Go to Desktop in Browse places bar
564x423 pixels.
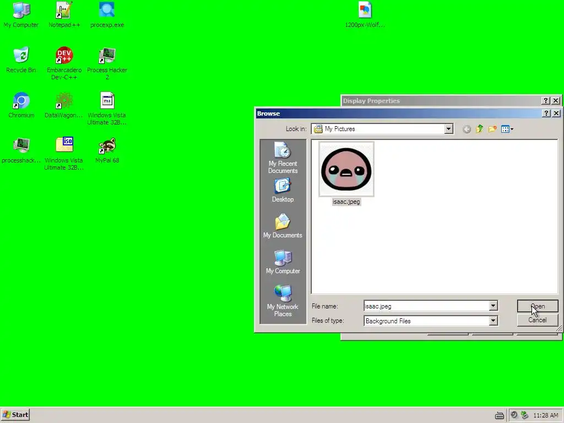coord(283,191)
